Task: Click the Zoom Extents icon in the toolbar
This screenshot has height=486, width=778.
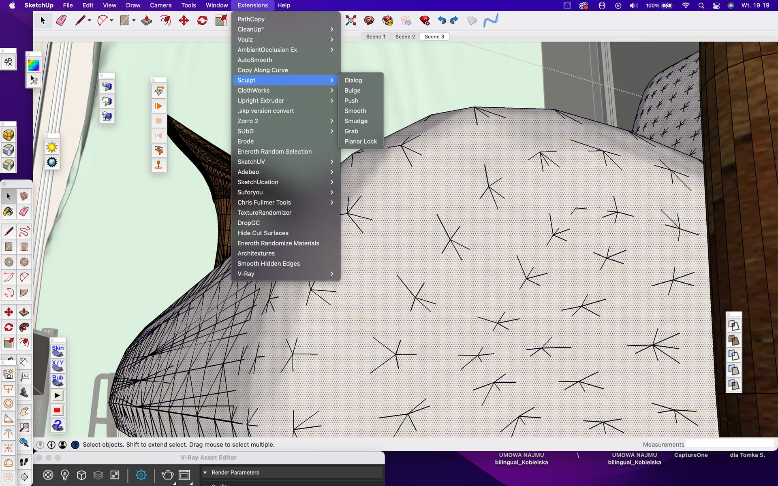Action: tap(351, 20)
